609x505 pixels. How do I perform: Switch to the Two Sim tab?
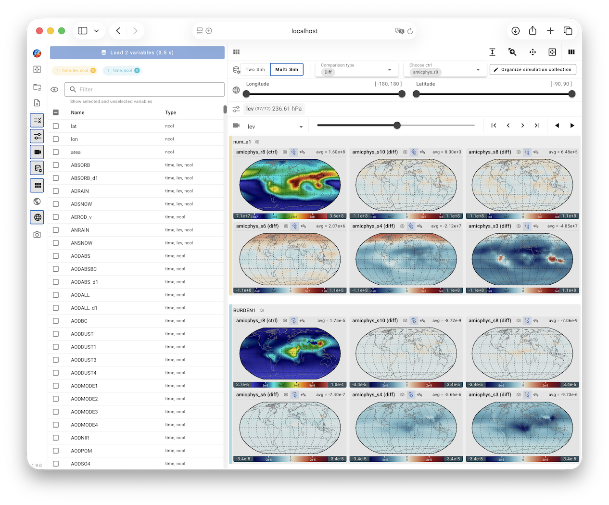click(x=255, y=70)
